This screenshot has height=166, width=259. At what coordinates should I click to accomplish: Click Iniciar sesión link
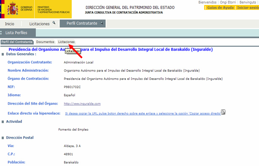click(x=248, y=8)
